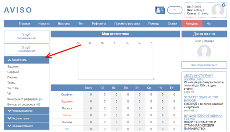The height and width of the screenshot is (132, 230).
Task: Open Тесты in the sidebar
Action: 11,83
